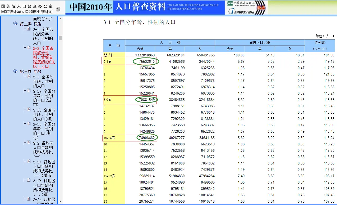This screenshot has width=337, height=205.
Task: Click the table title 3-1 全国分年龄、性别的人口
Action: click(x=140, y=22)
